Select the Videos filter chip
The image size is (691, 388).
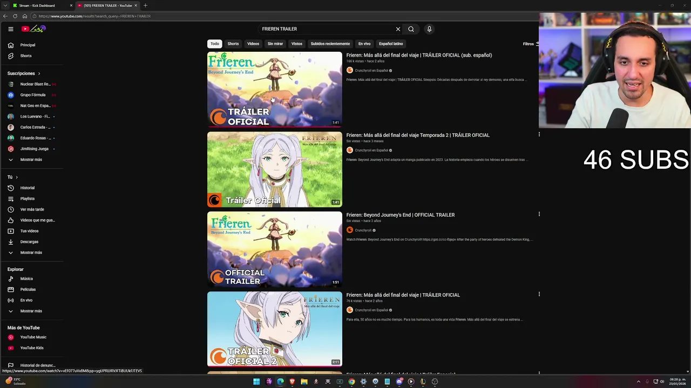tap(253, 44)
